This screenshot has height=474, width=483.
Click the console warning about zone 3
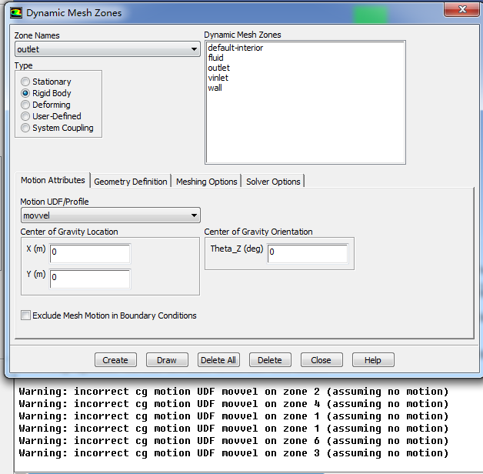click(x=234, y=453)
